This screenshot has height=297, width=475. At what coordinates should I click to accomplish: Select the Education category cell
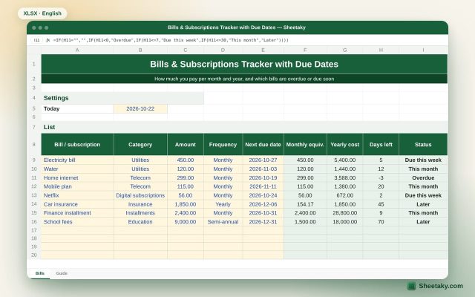[140, 222]
